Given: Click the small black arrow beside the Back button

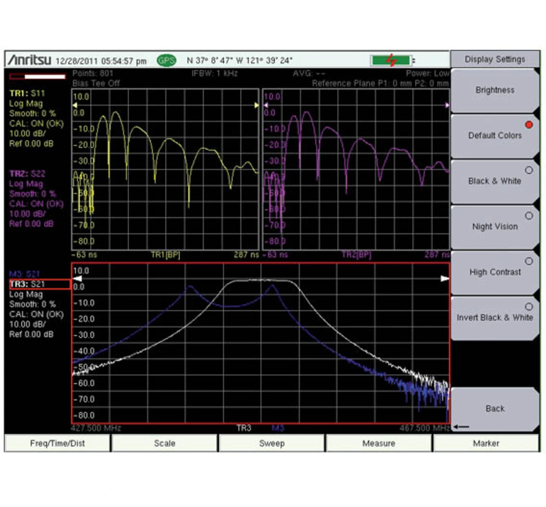Looking at the screenshot, I should click(x=461, y=426).
